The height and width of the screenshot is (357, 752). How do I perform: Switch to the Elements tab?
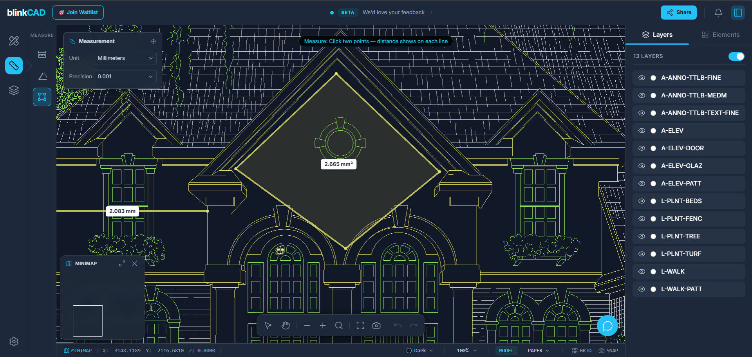(721, 35)
